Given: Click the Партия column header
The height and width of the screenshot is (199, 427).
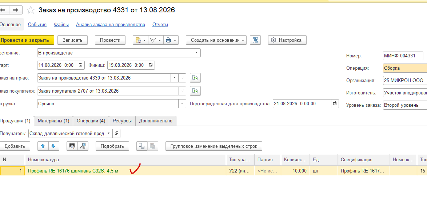Looking at the screenshot, I should click(x=268, y=159).
